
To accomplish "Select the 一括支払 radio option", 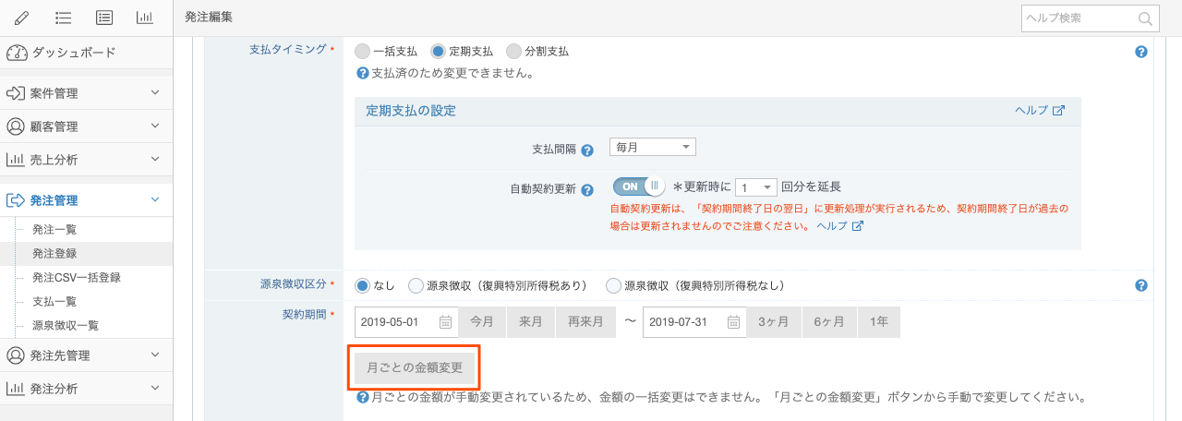I will pyautogui.click(x=362, y=51).
